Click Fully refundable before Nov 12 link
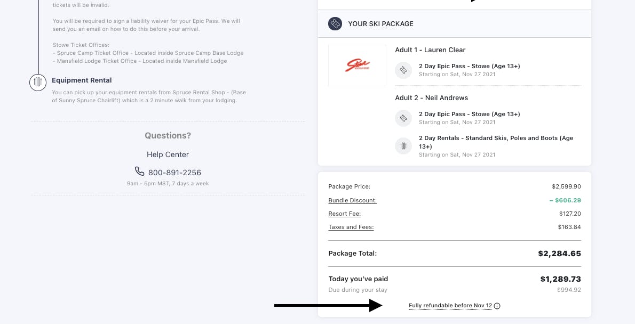Viewport: 635px width, 327px height. [x=450, y=306]
